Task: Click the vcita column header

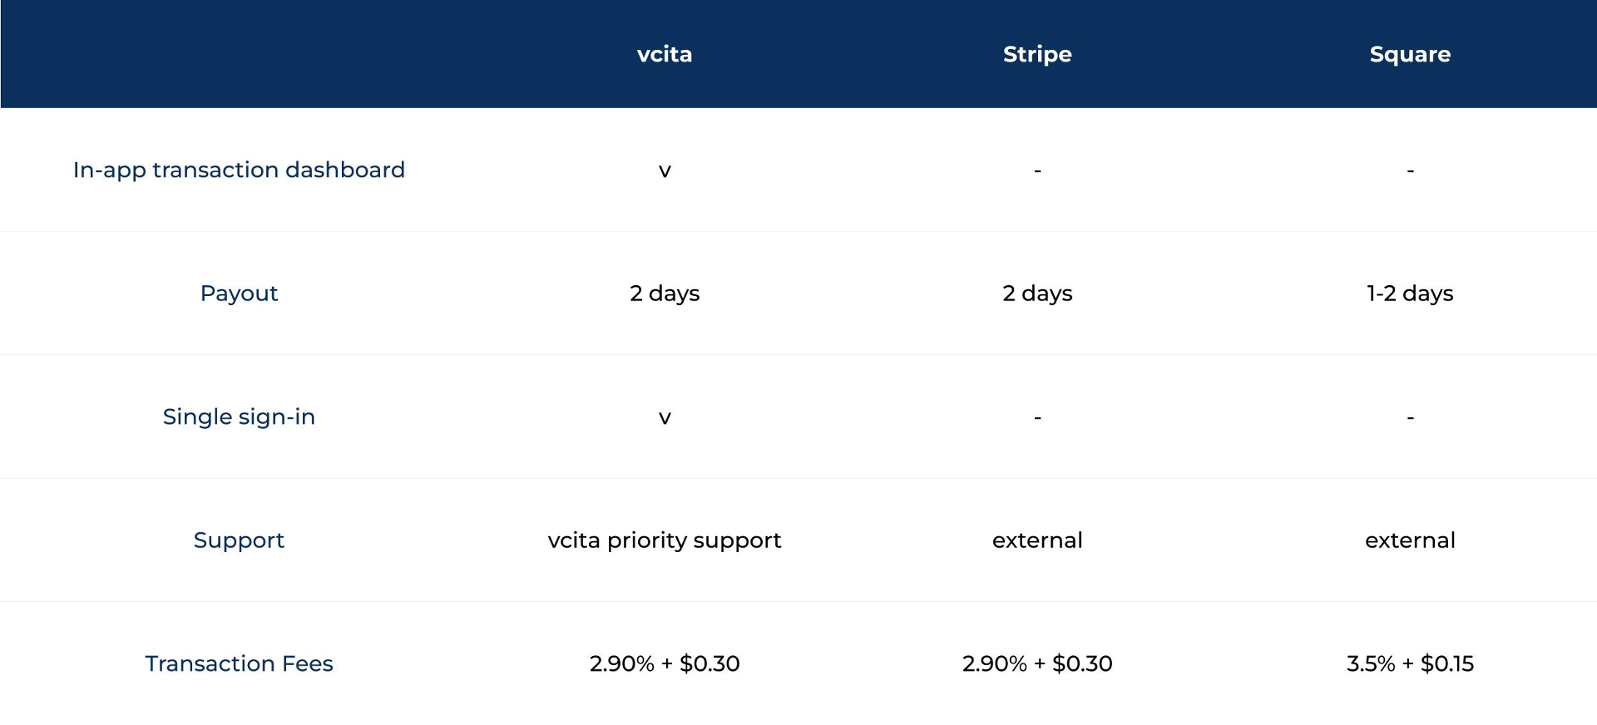Action: [665, 54]
